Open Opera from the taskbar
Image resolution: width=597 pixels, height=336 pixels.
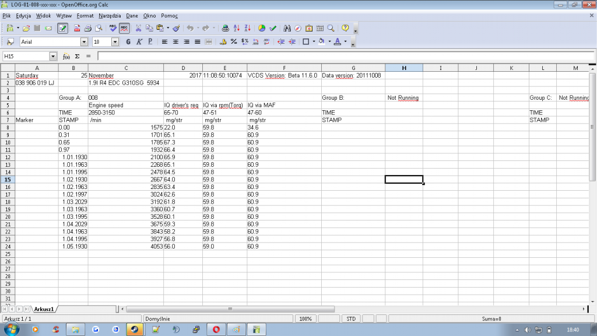coord(216,330)
